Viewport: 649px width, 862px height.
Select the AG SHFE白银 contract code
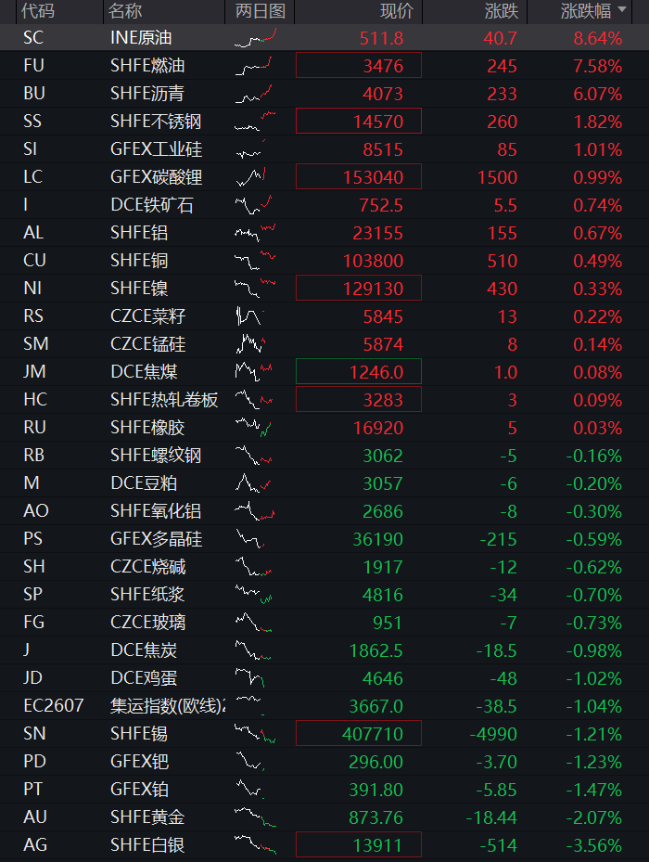[35, 845]
